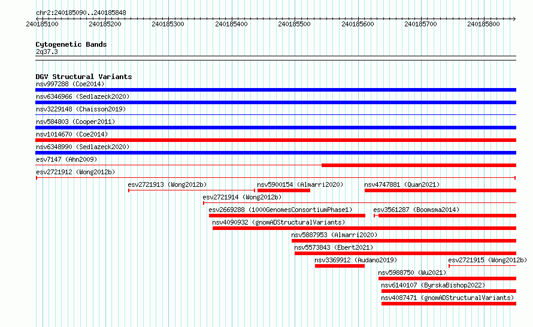Click esv2721914 (Wong2012b) label
Image resolution: width=533 pixels, height=327 pixels.
tap(242, 197)
